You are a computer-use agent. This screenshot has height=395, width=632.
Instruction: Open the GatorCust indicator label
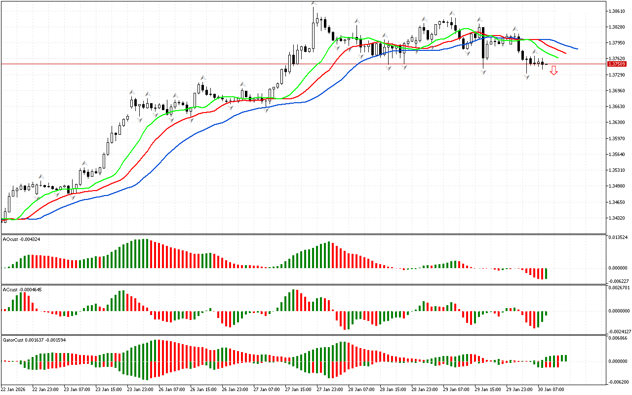pyautogui.click(x=34, y=340)
